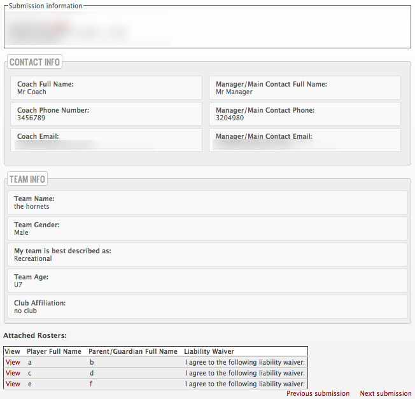Open the View link for player c
The image size is (415, 399).
pyautogui.click(x=13, y=373)
